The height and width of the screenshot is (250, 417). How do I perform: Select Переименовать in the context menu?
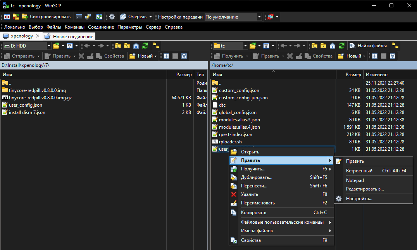point(258,203)
